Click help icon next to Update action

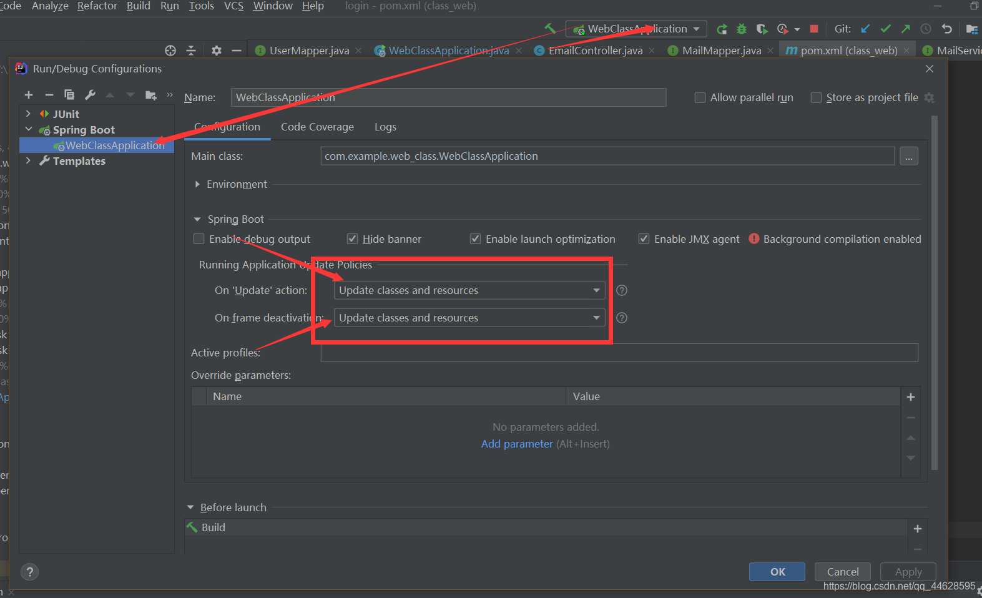622,290
